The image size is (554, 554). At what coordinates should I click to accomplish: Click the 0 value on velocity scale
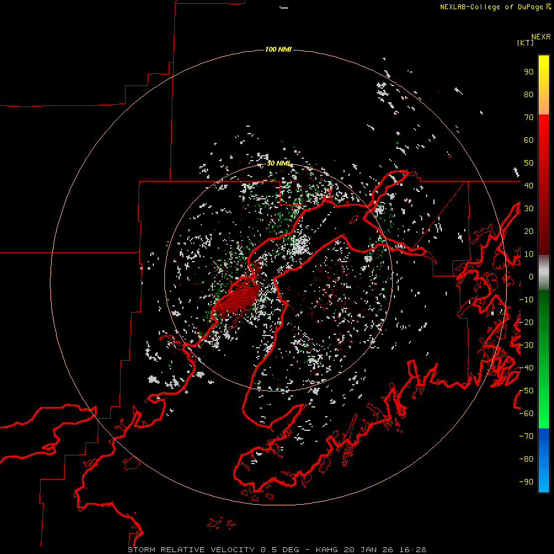pyautogui.click(x=531, y=276)
